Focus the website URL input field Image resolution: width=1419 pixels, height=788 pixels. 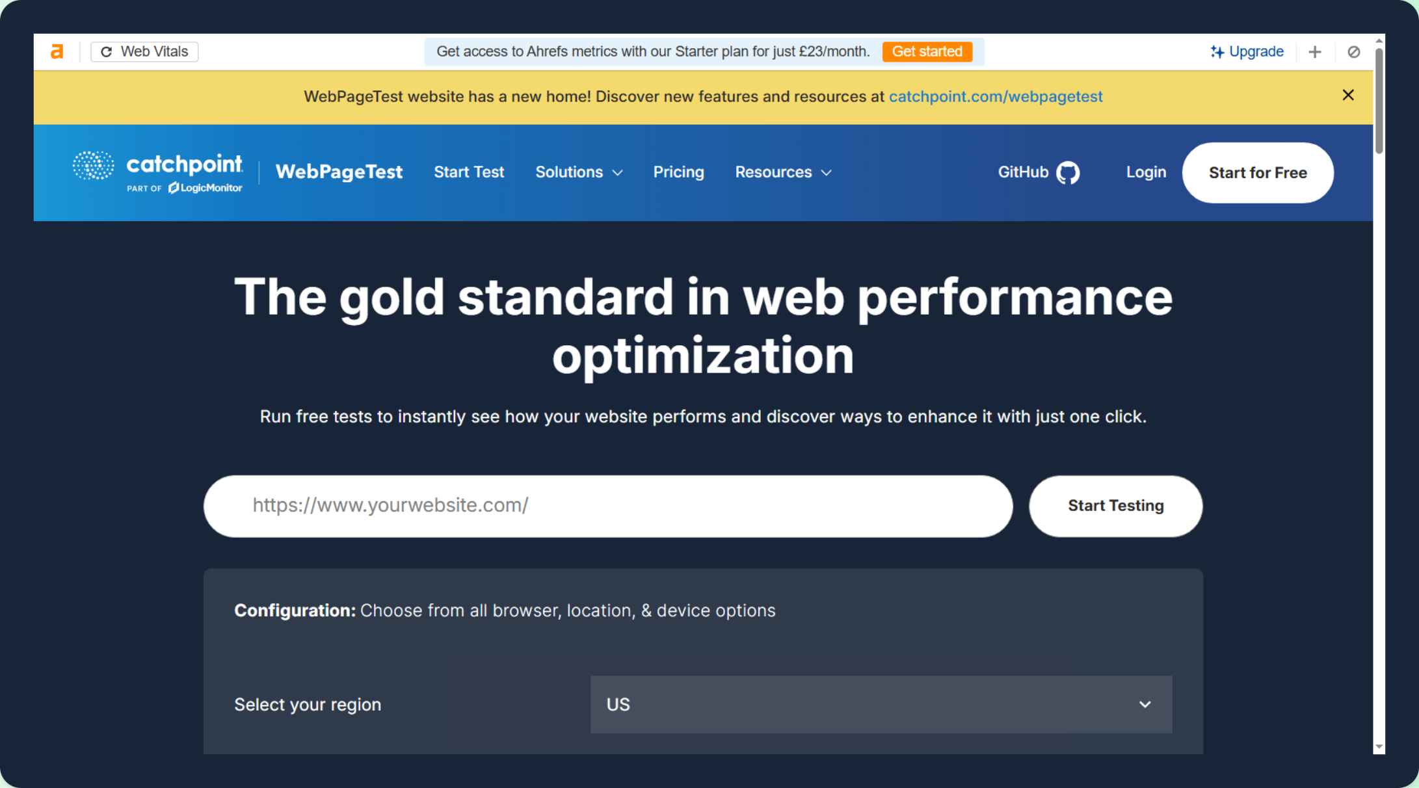(x=607, y=506)
